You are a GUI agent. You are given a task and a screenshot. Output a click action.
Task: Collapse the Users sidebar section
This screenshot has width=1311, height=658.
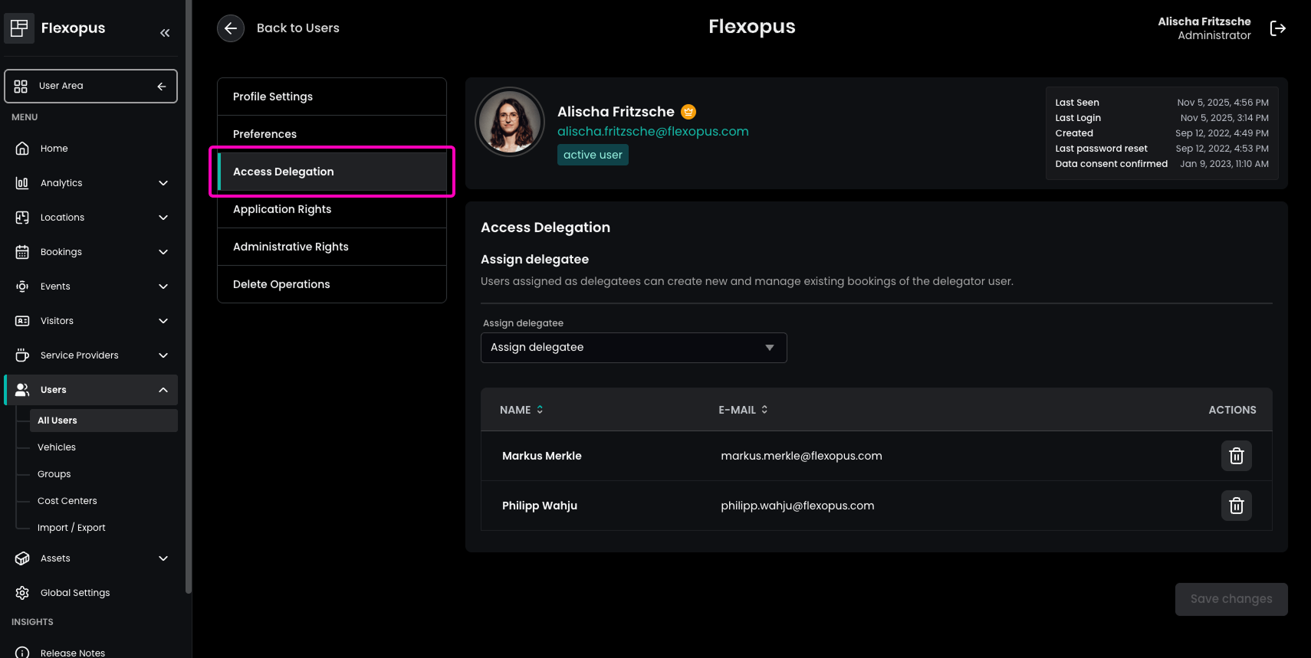click(163, 390)
